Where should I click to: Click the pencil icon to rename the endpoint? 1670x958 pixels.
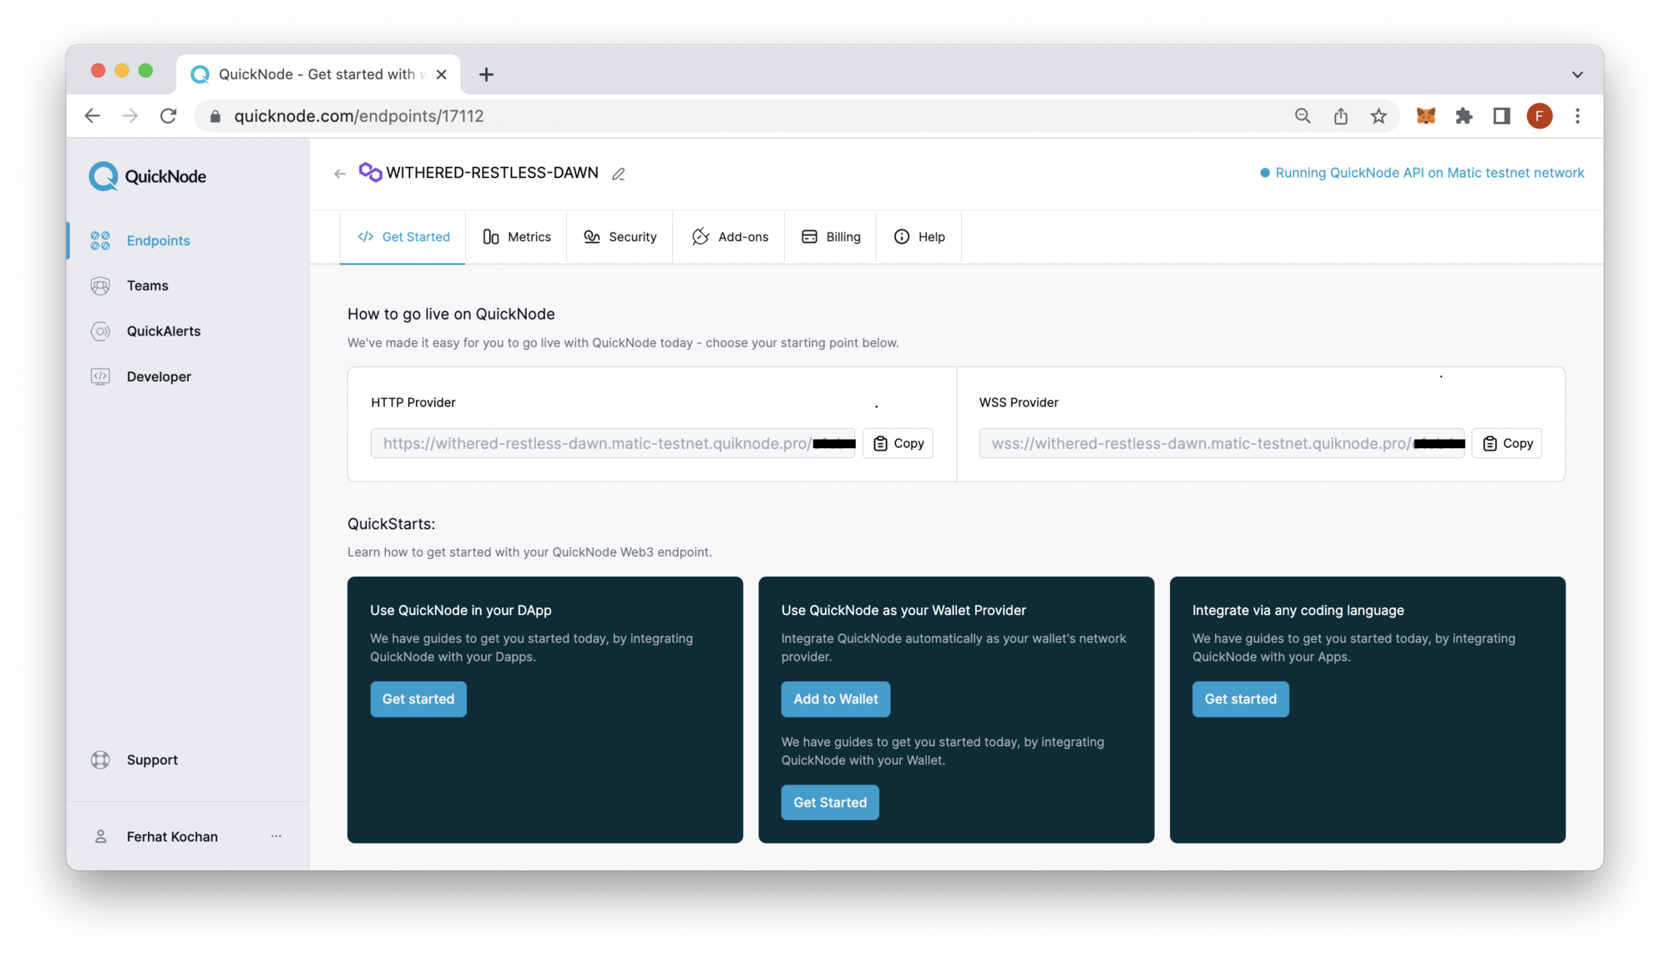[618, 174]
